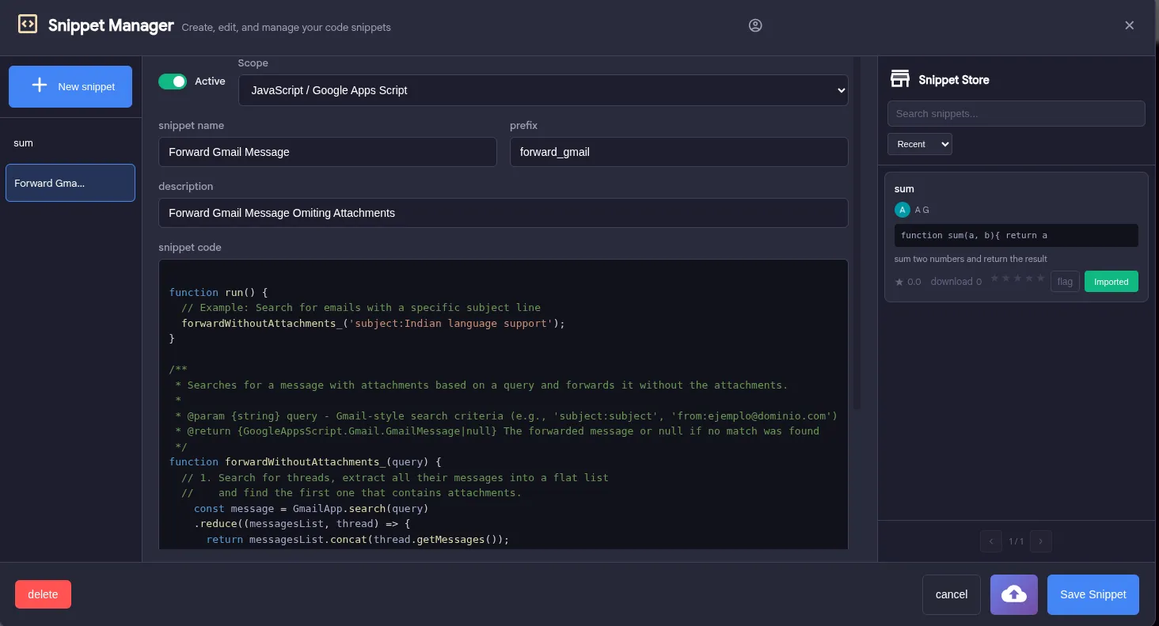Close the Snippet Manager dialog
Image resolution: width=1159 pixels, height=626 pixels.
click(x=1130, y=25)
